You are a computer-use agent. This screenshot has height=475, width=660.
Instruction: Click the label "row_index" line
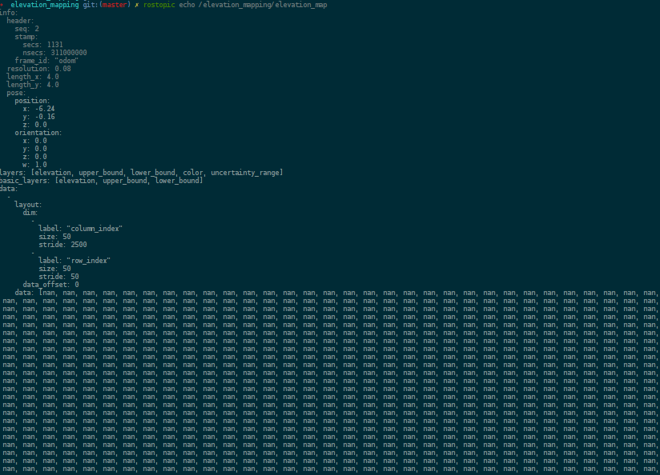74,260
